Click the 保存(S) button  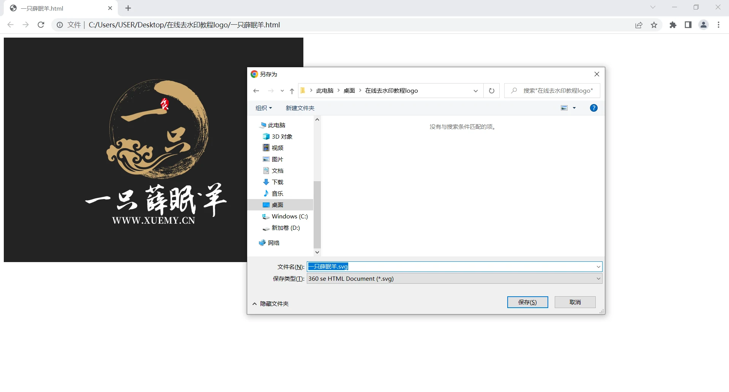527,302
